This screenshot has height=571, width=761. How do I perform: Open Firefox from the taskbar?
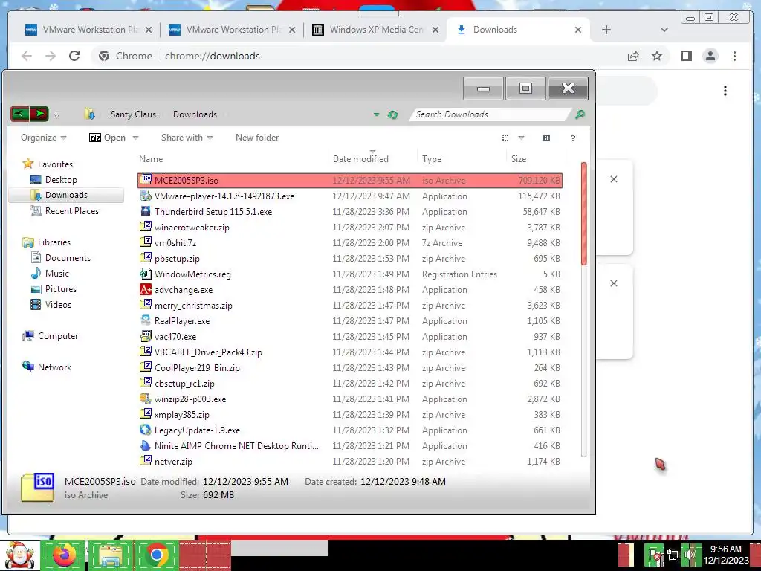(x=64, y=555)
